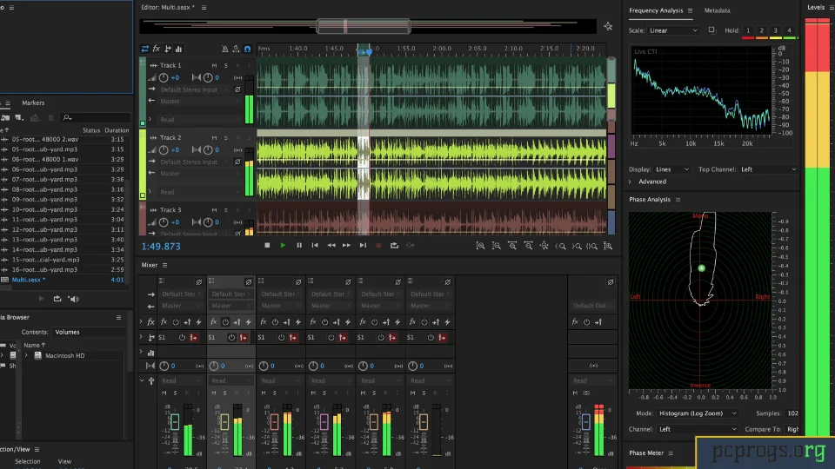
Task: Open Media Browser panel menu
Action: pos(119,318)
